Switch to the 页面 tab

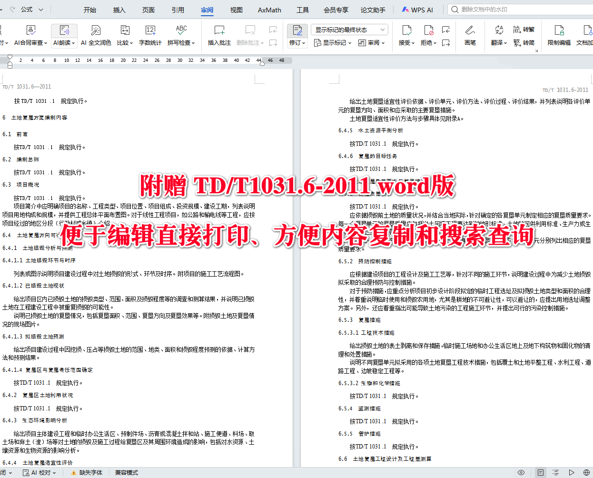pos(148,10)
